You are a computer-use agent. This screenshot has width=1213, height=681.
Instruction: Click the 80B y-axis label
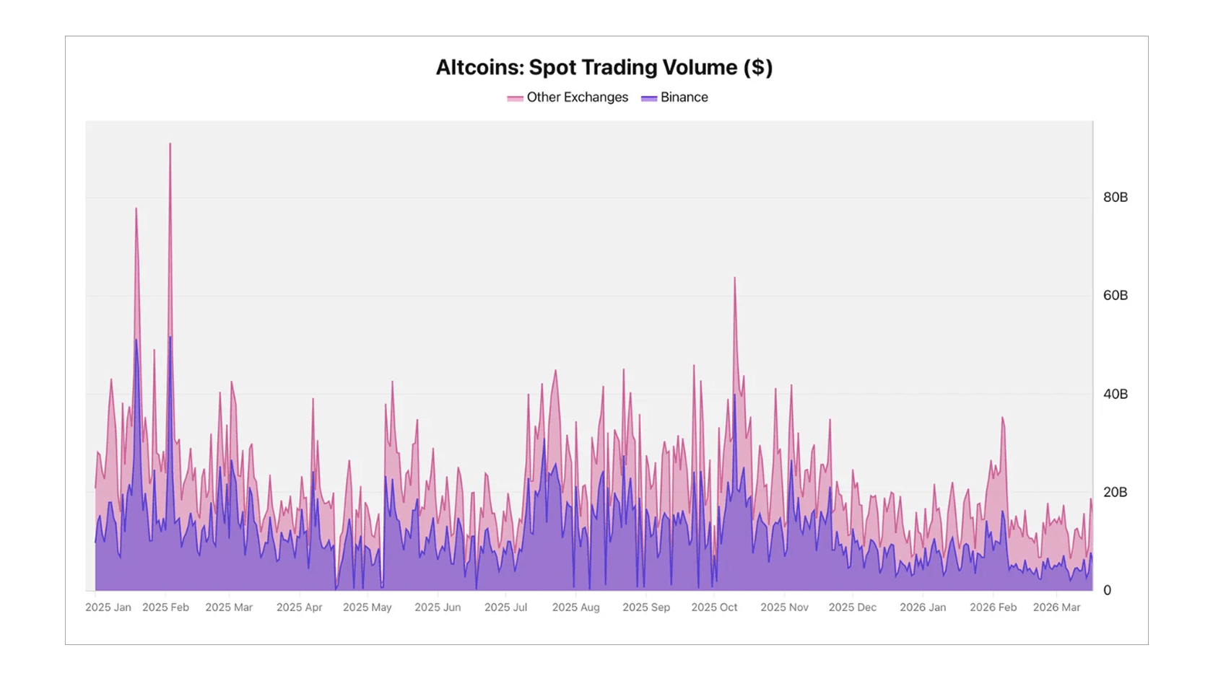(1115, 198)
